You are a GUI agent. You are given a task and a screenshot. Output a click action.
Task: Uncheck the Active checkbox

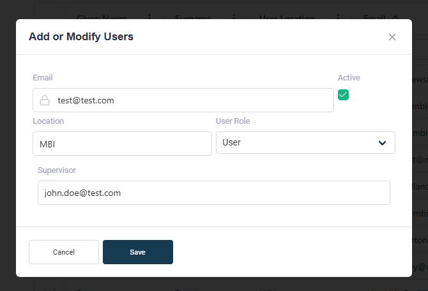pyautogui.click(x=343, y=95)
